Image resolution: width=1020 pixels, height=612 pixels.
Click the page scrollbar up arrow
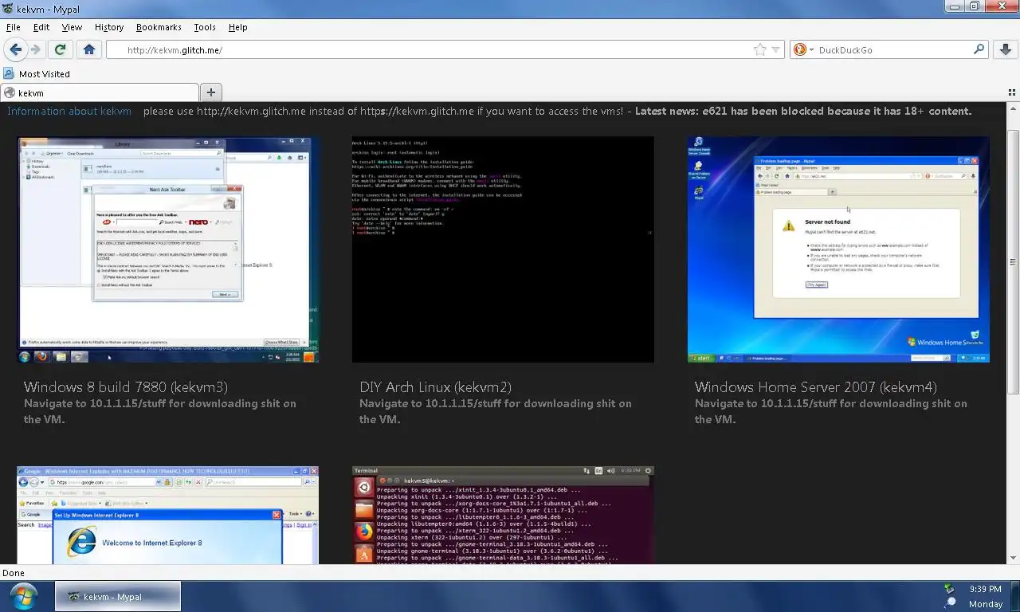tap(1013, 109)
